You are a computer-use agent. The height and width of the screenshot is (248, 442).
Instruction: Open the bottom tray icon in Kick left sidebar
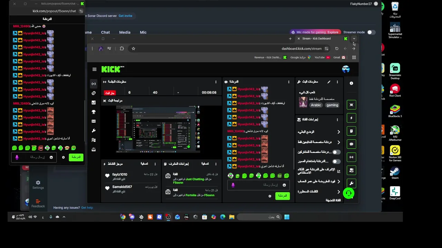point(94,149)
